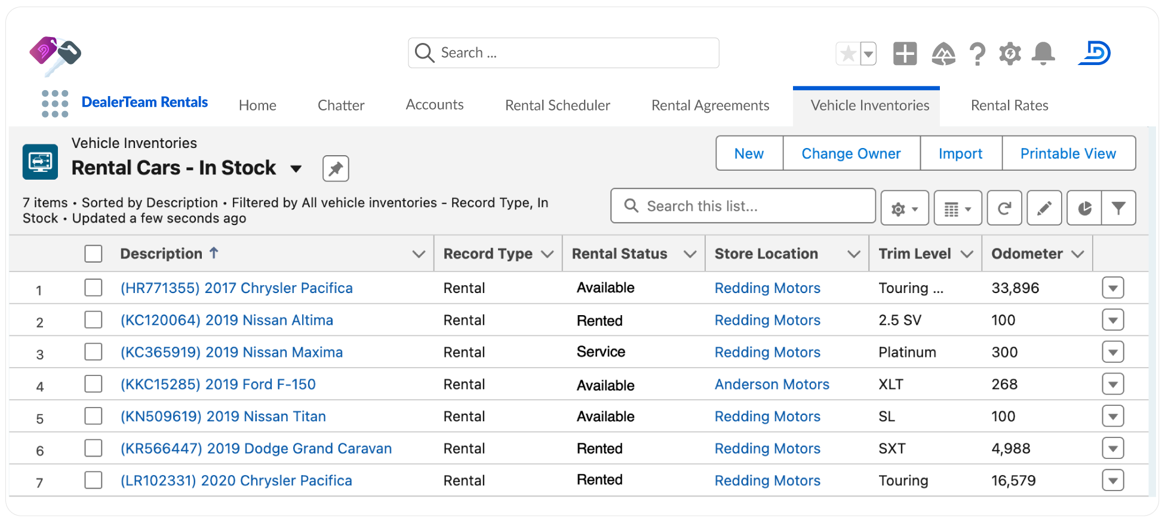Open the notifications bell icon
Viewport: 1165px width, 521px height.
[x=1043, y=54]
